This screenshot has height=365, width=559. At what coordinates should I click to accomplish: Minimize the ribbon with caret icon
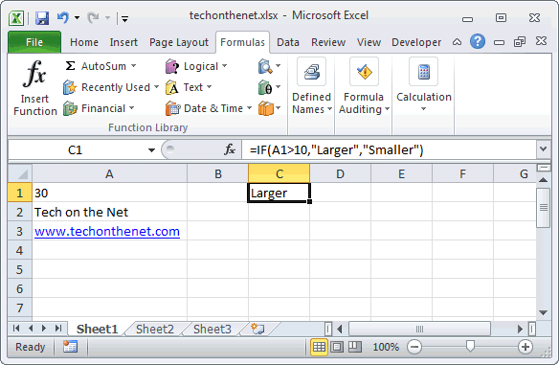click(457, 42)
